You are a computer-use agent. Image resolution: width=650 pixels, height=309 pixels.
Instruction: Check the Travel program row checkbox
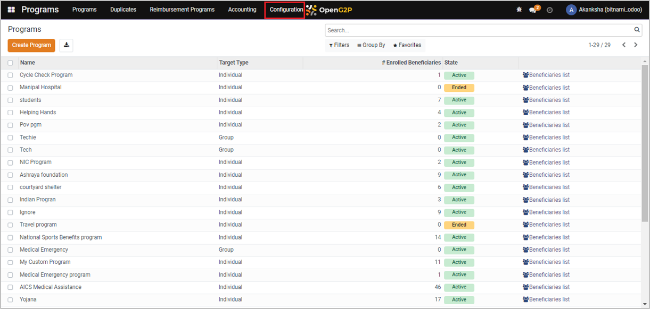tap(11, 225)
